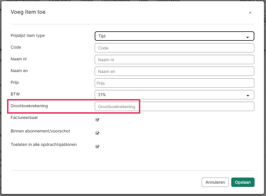
Task: Disable Toelaten in alle opdrachtsjablonen checkbox
Action: [98, 146]
